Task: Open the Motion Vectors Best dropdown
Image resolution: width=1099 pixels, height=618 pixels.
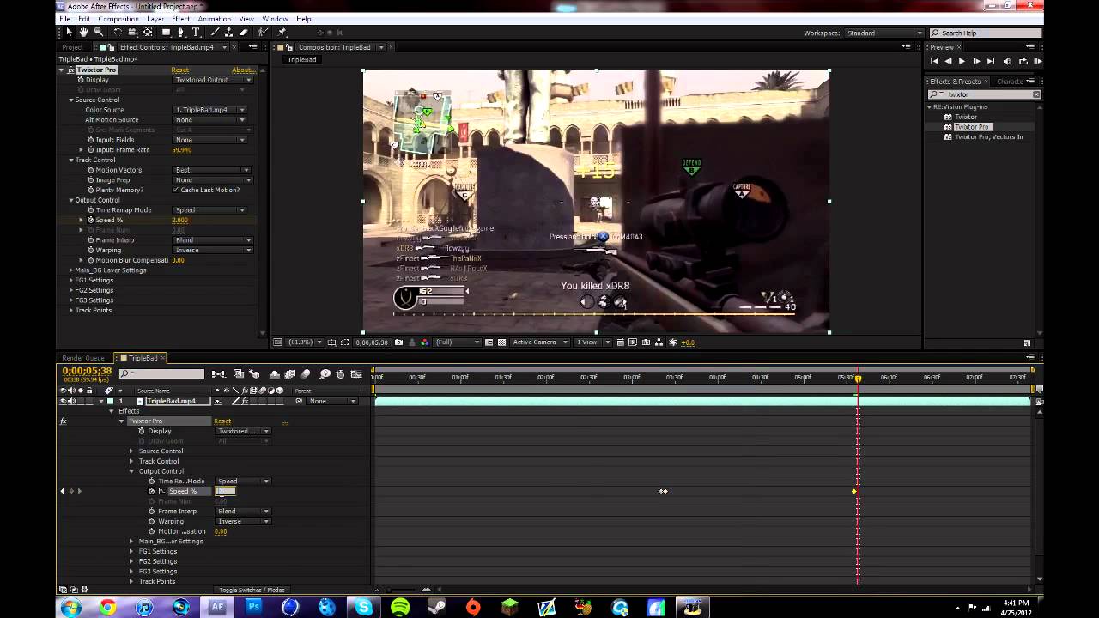Action: point(213,170)
